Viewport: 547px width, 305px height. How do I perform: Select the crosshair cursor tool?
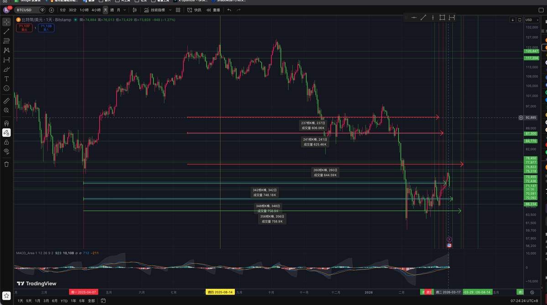tap(6, 22)
